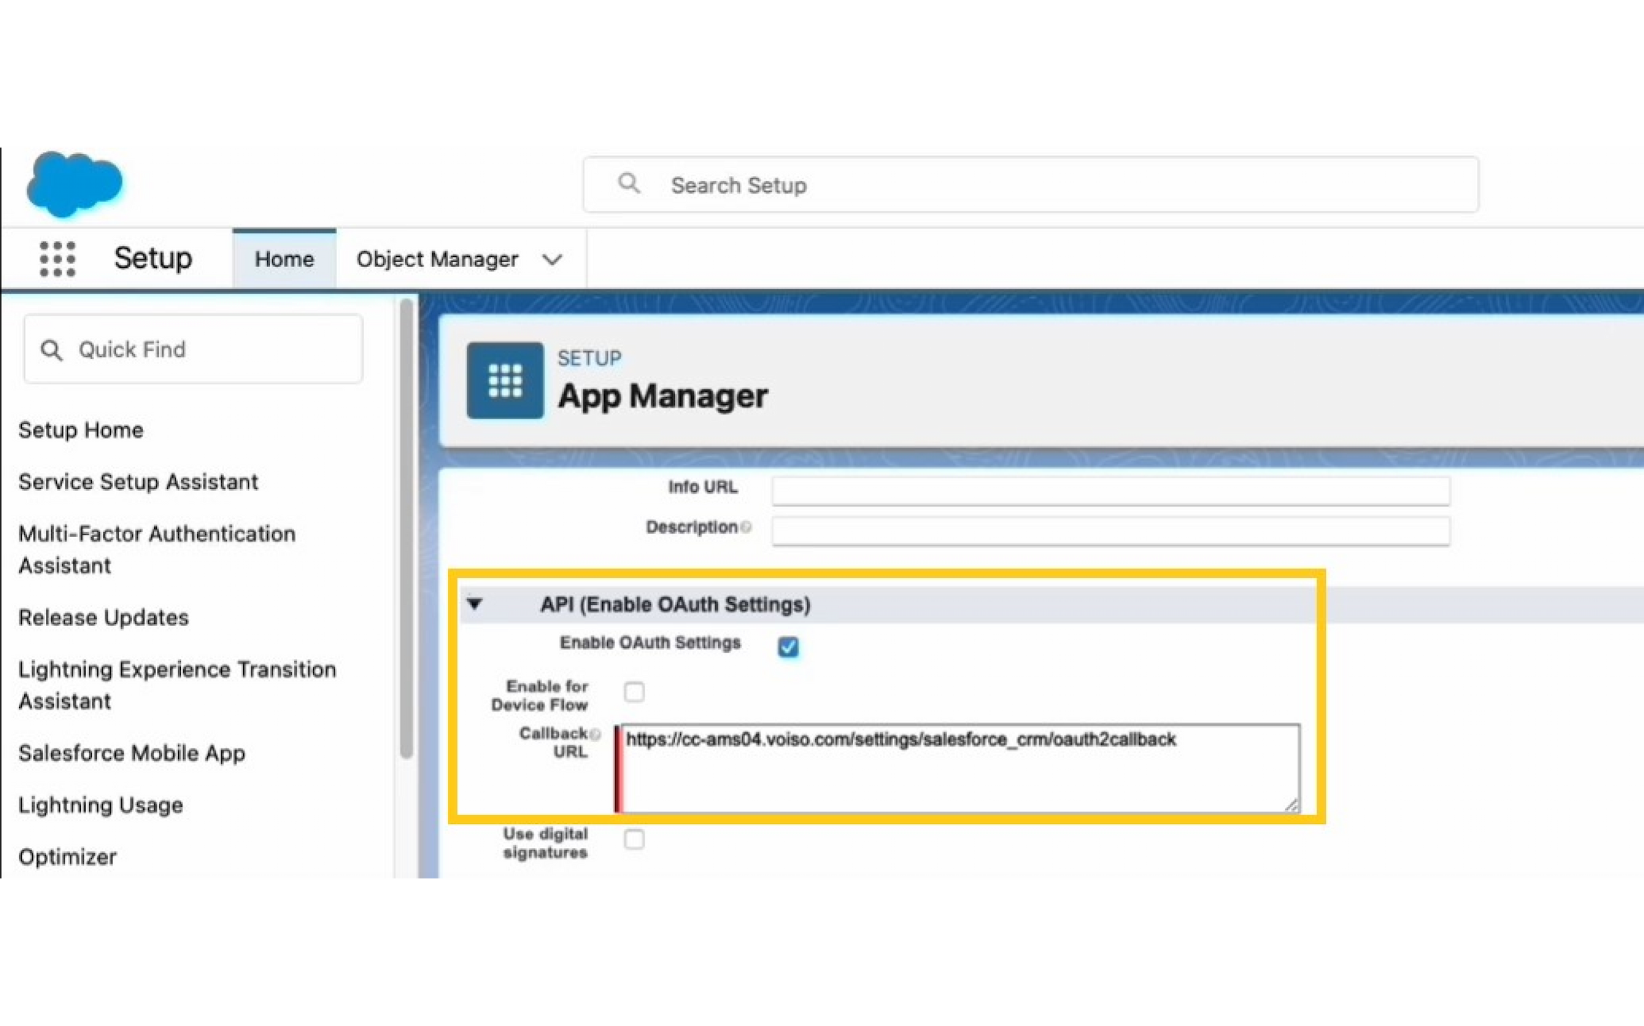Toggle the Enable for Device Flow checkbox
1644x1026 pixels.
click(x=632, y=692)
